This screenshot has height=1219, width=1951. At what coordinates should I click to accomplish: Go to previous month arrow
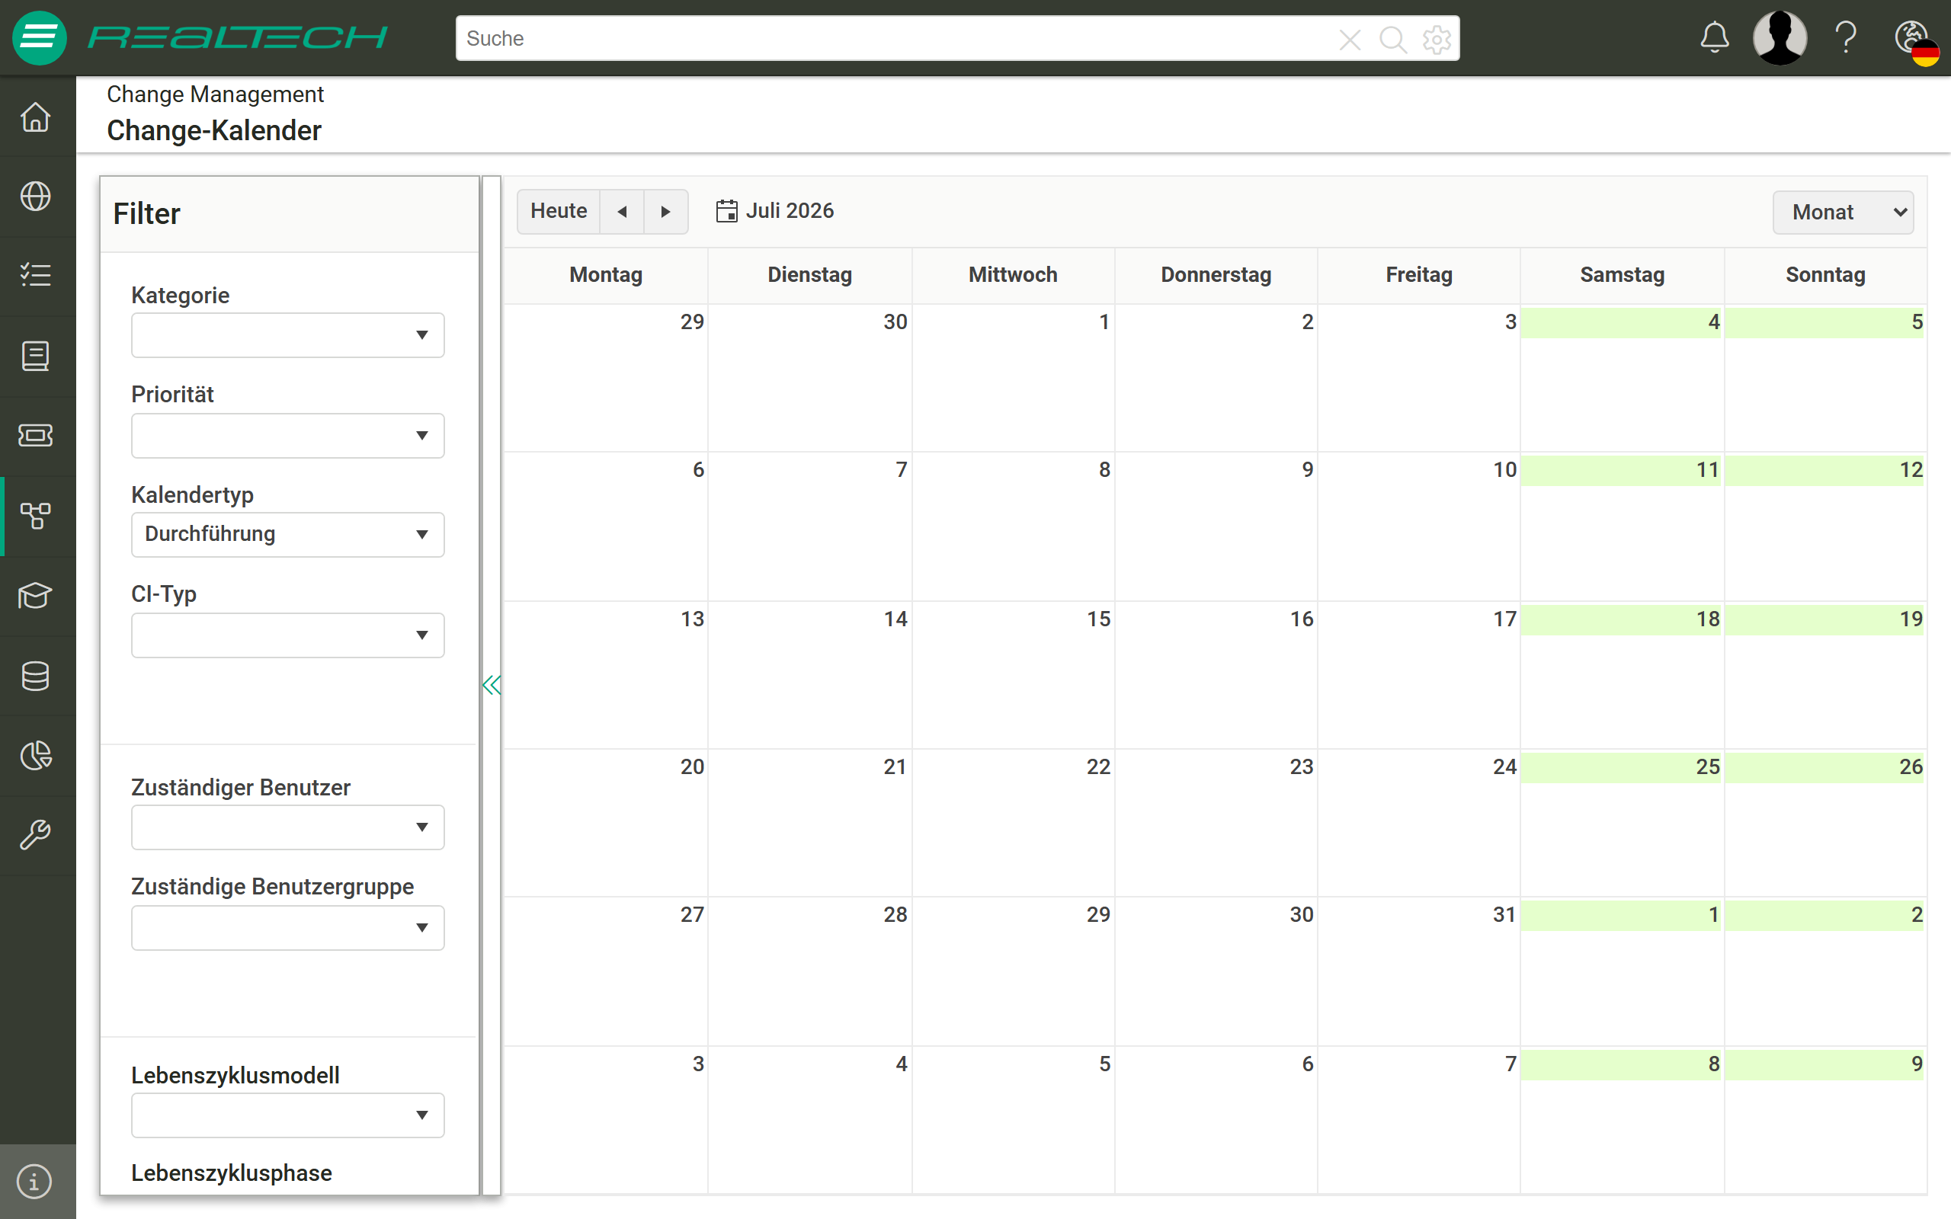tap(622, 211)
